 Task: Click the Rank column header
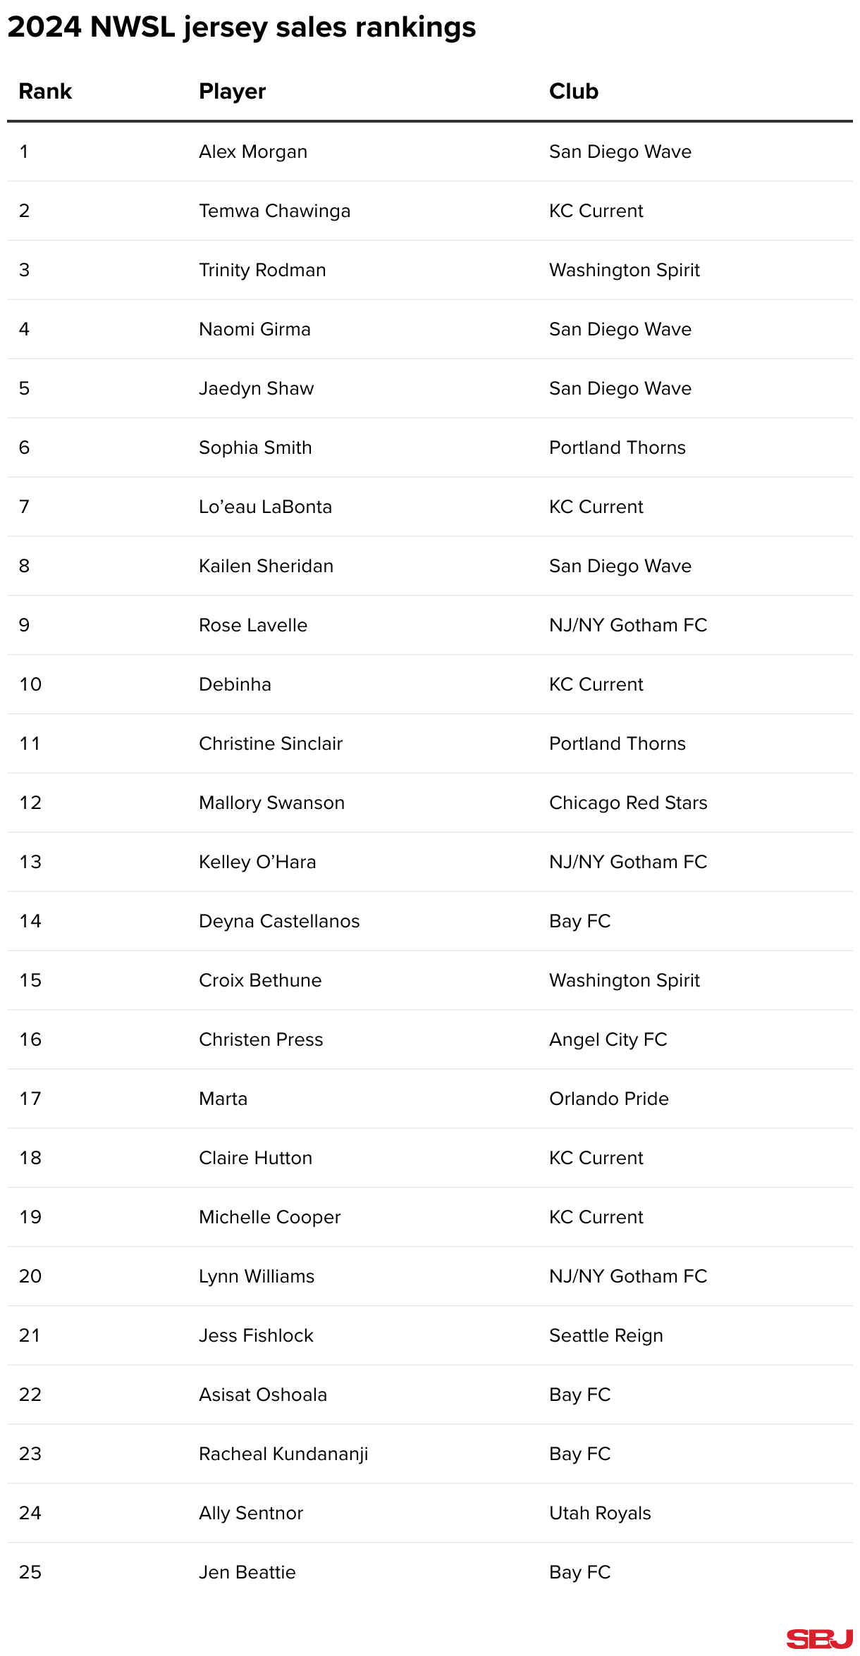[45, 92]
